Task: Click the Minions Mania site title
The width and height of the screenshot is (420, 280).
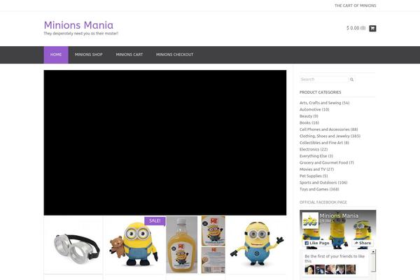Action: click(x=78, y=25)
